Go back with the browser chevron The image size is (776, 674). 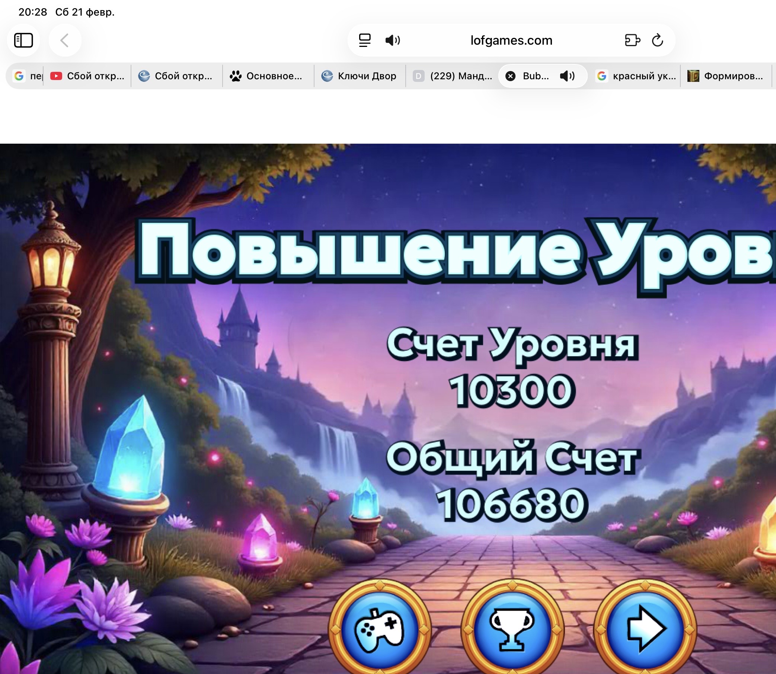pos(65,40)
